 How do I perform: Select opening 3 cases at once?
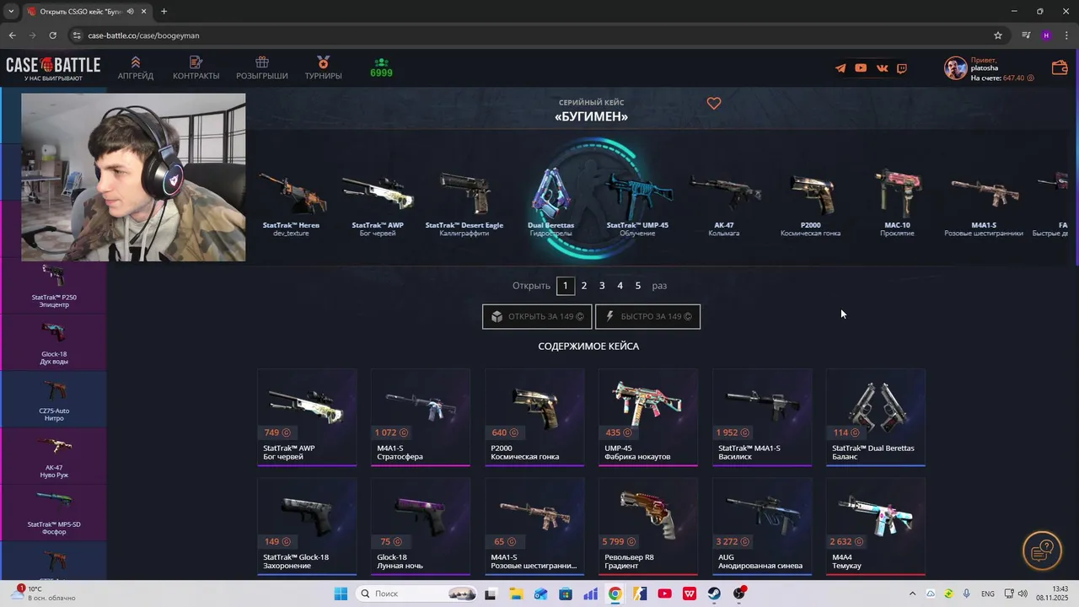click(x=602, y=286)
